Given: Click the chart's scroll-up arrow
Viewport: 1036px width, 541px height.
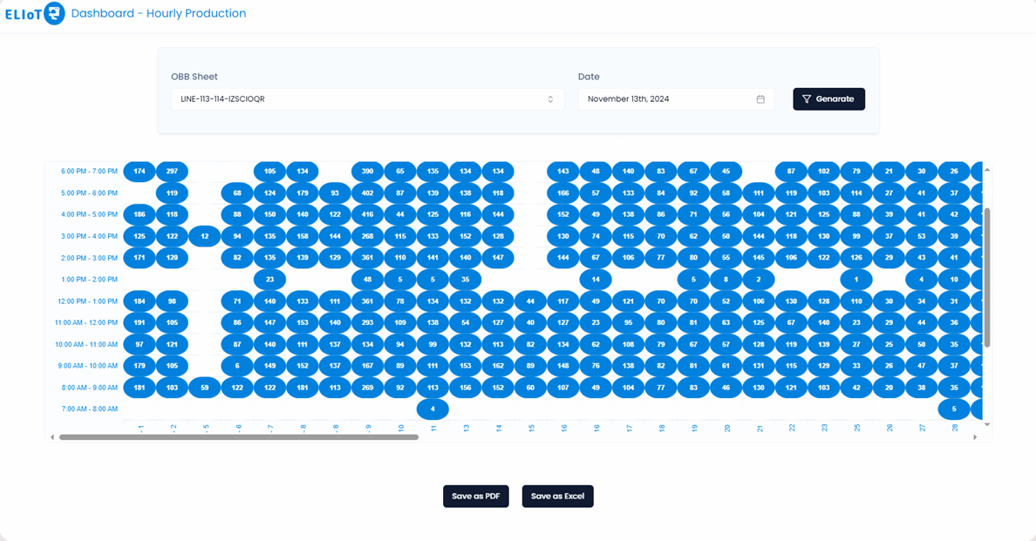Looking at the screenshot, I should 987,170.
